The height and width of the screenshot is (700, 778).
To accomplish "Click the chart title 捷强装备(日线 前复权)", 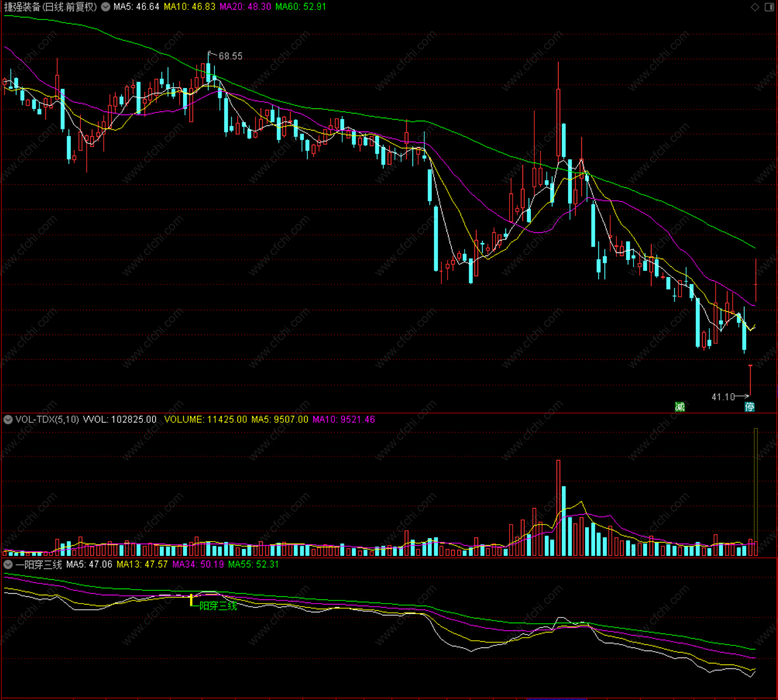I will coord(50,7).
